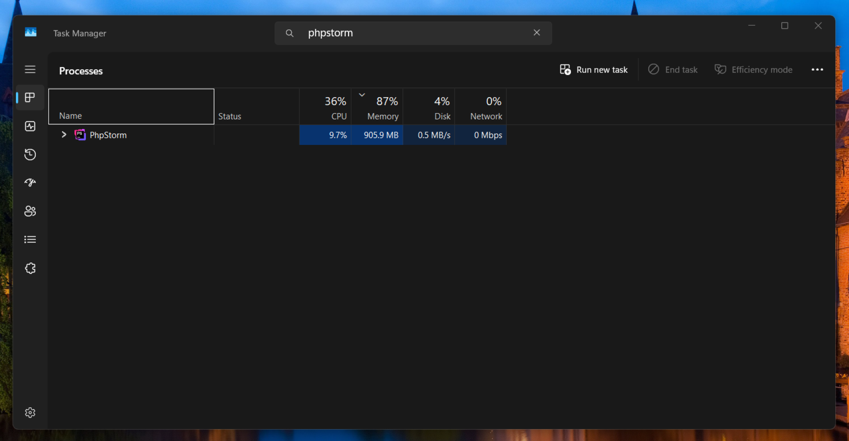Select the PhpStorm process row
Image resolution: width=849 pixels, height=441 pixels.
tap(277, 135)
